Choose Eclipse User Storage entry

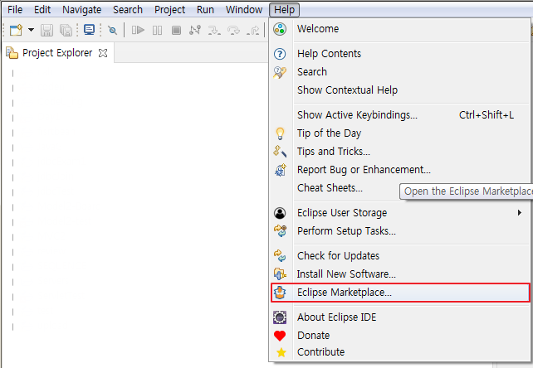pyautogui.click(x=400, y=213)
